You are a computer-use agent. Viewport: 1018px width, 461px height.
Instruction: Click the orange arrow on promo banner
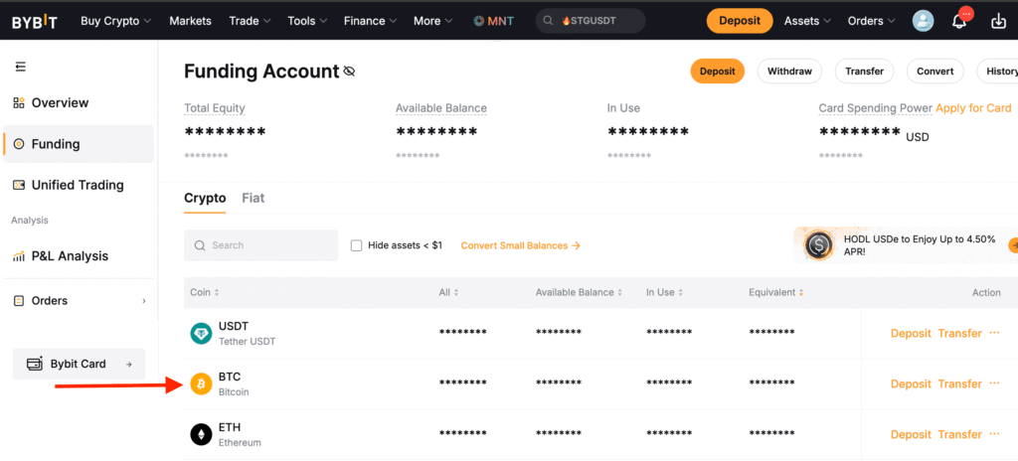click(1013, 245)
